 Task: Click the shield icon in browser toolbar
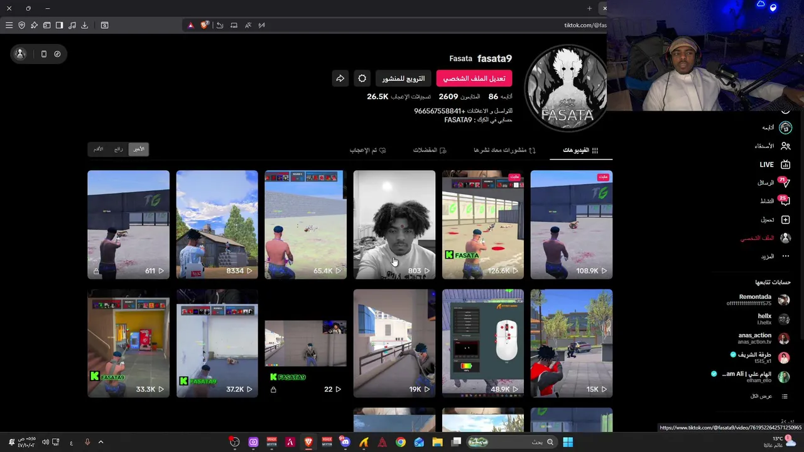pos(21,25)
